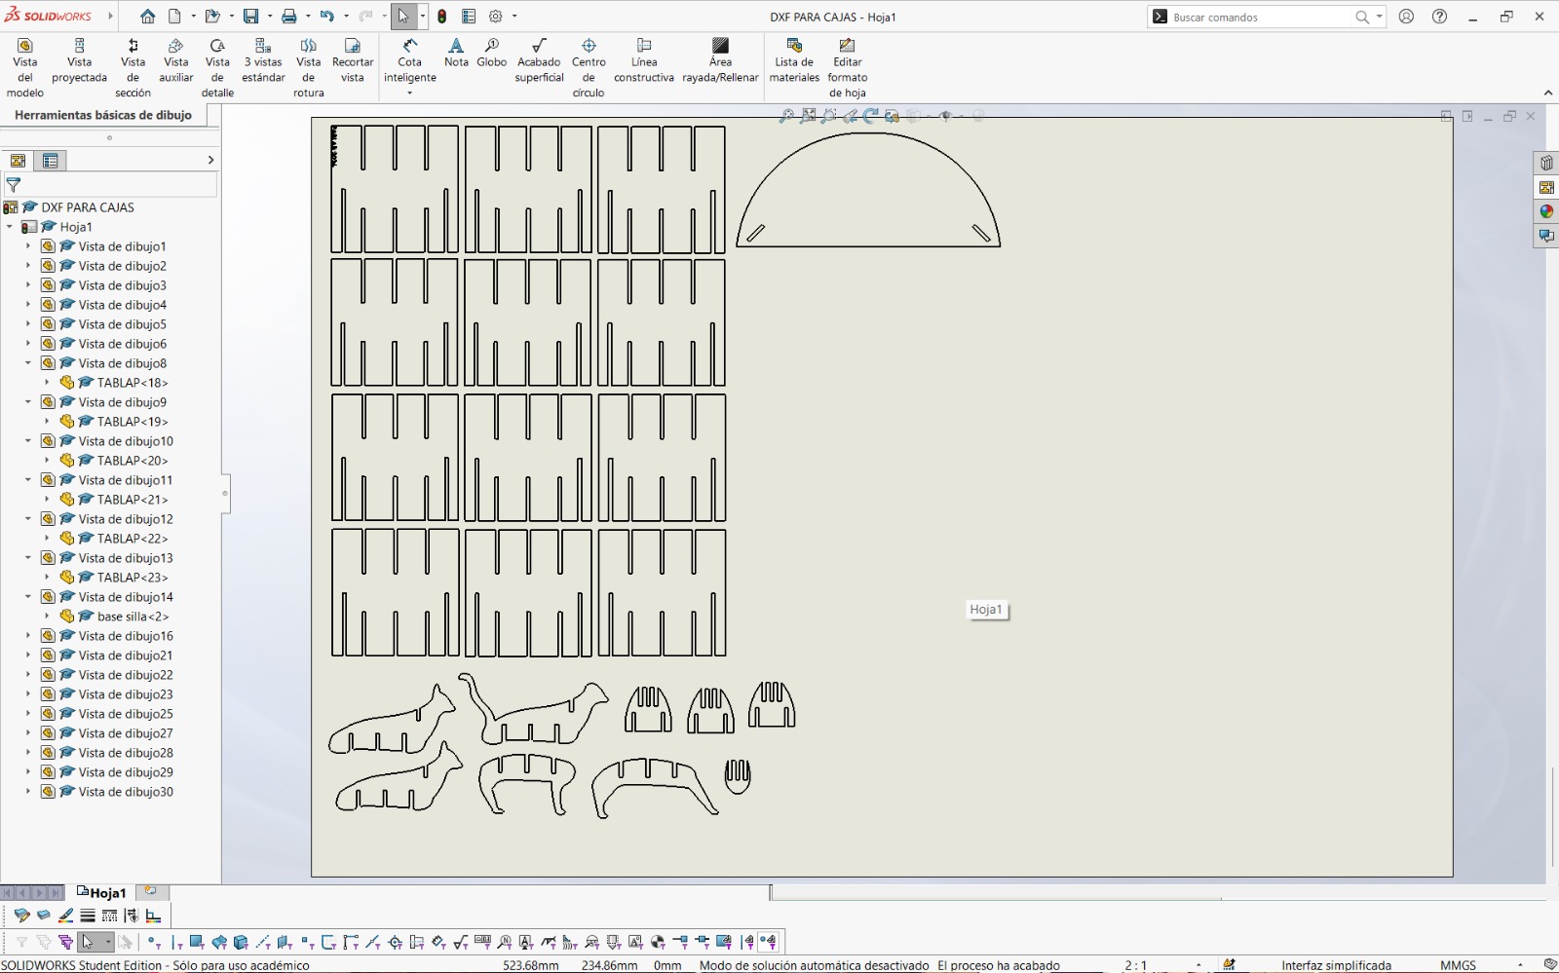
Task: Open the FeatureManager design tree tab
Action: point(18,161)
